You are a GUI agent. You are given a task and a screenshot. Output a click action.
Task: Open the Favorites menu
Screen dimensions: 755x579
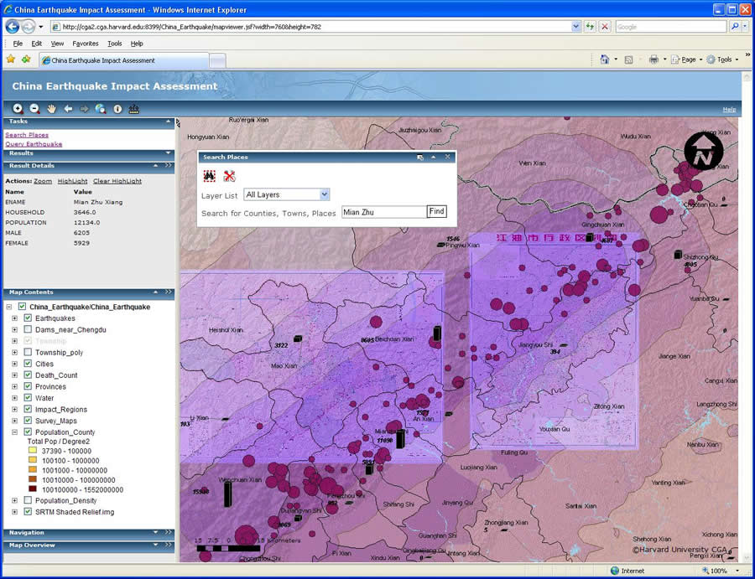point(86,44)
